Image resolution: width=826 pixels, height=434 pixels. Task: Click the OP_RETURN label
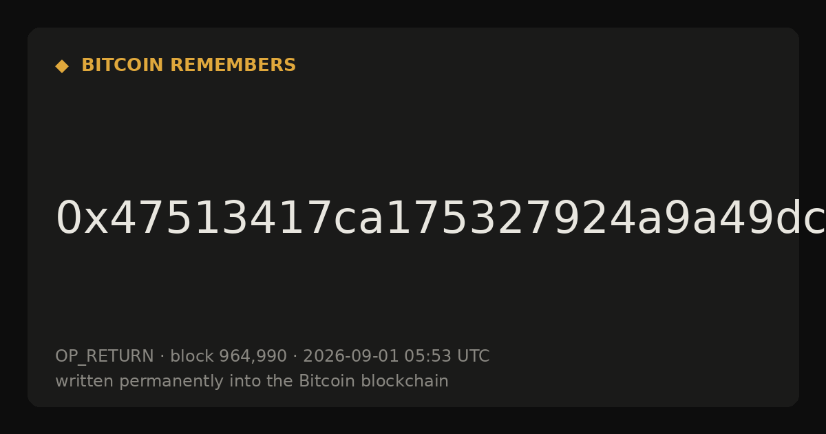point(105,357)
